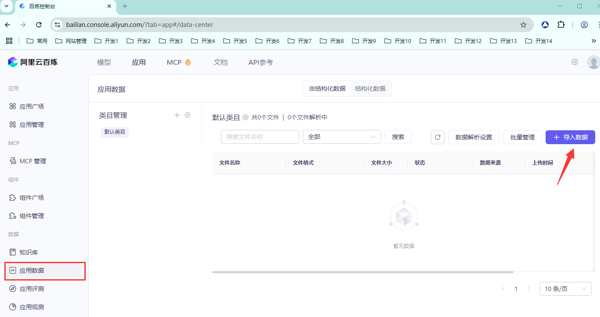This screenshot has height=317, width=600.
Task: Click the 搜索 button
Action: click(398, 137)
